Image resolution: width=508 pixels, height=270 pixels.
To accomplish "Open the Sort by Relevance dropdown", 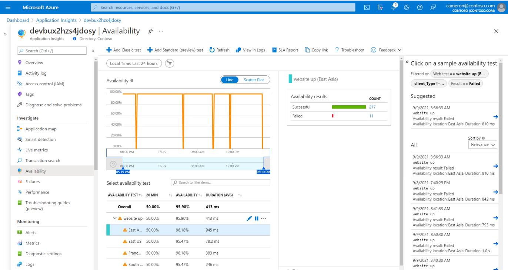I will (x=482, y=145).
